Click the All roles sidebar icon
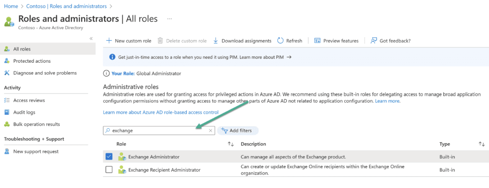The width and height of the screenshot is (489, 188). [7, 49]
